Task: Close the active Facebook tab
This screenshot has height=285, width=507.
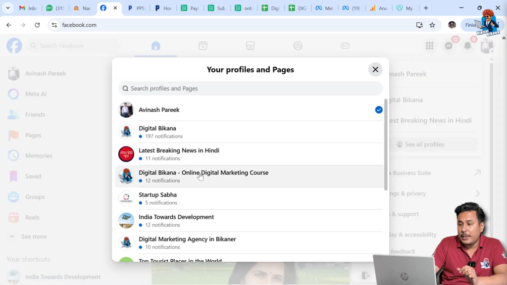Action: 115,8
